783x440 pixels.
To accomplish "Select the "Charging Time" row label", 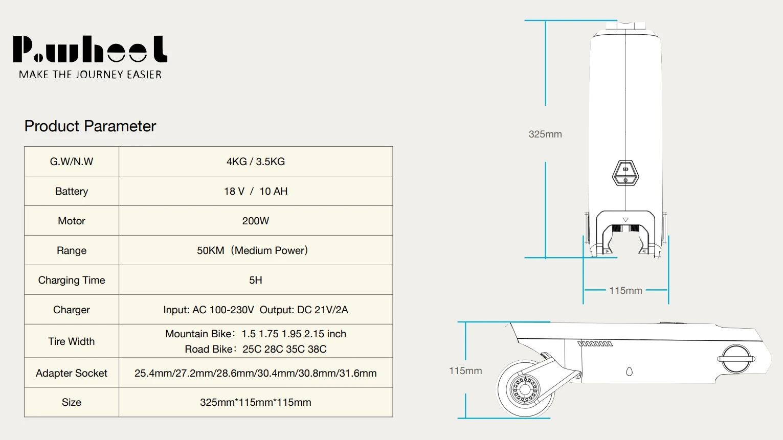I will pos(72,280).
